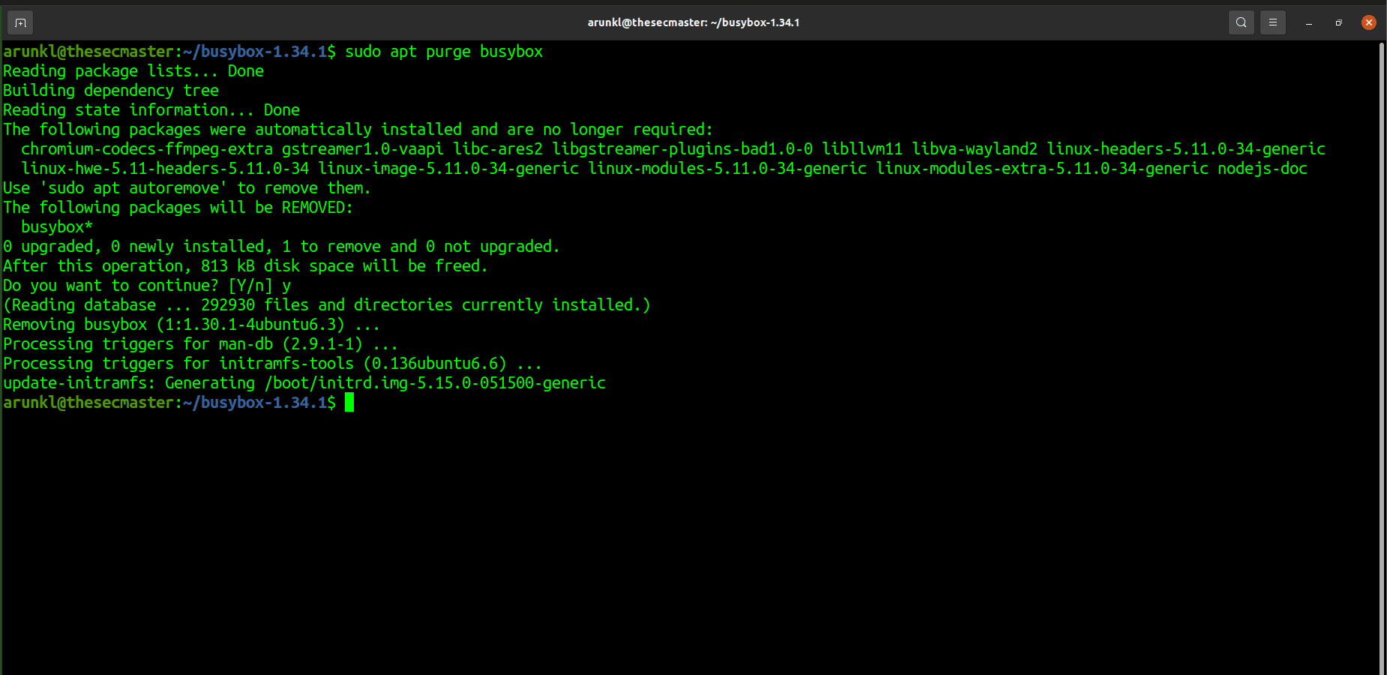
Task: Click package 'linux-hwe-5.11-headers-5.11.0-34'
Action: pyautogui.click(x=165, y=169)
